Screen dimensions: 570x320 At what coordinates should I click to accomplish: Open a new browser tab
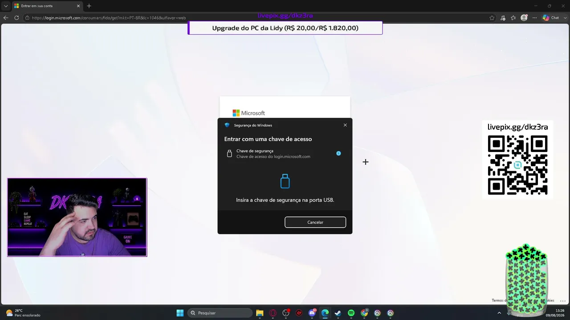click(89, 6)
